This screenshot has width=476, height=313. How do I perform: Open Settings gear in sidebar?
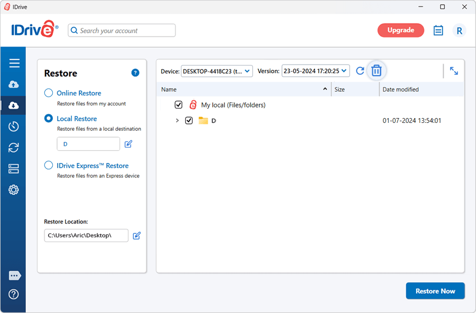pos(13,190)
